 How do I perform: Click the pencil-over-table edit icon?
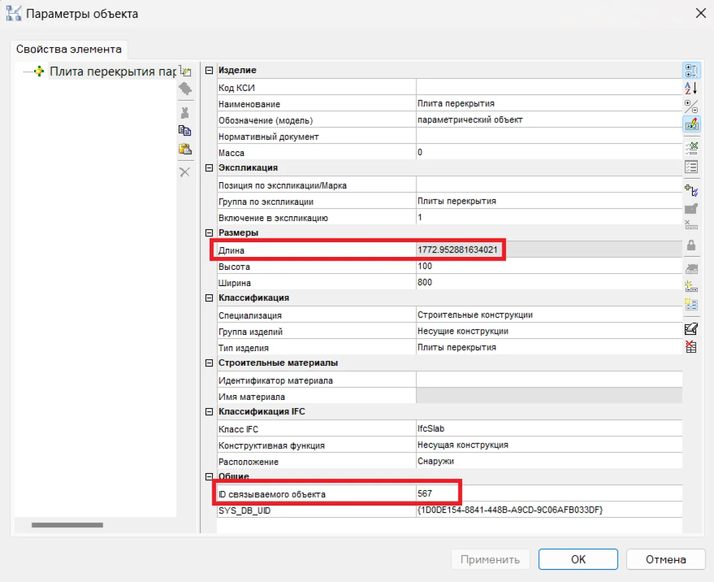(691, 125)
